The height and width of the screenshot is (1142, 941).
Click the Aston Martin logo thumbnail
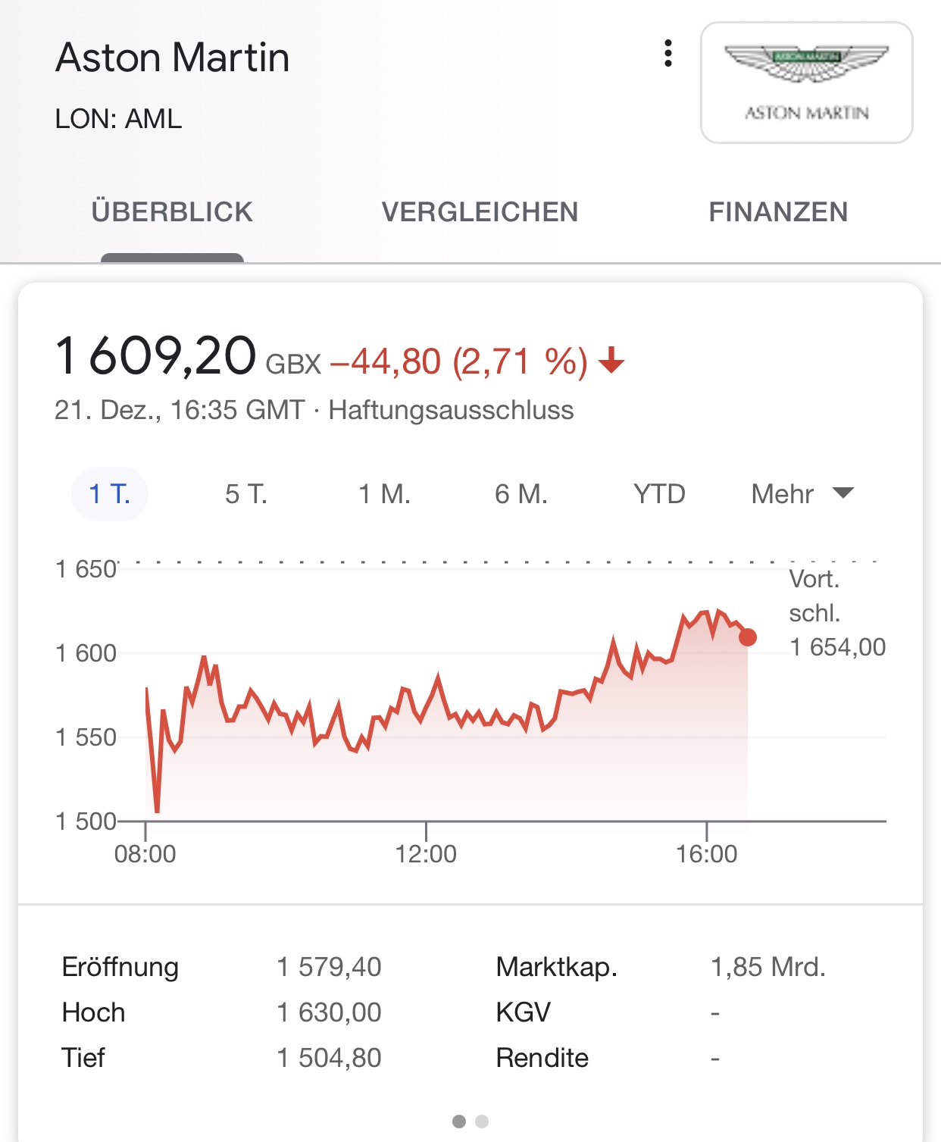tap(806, 83)
